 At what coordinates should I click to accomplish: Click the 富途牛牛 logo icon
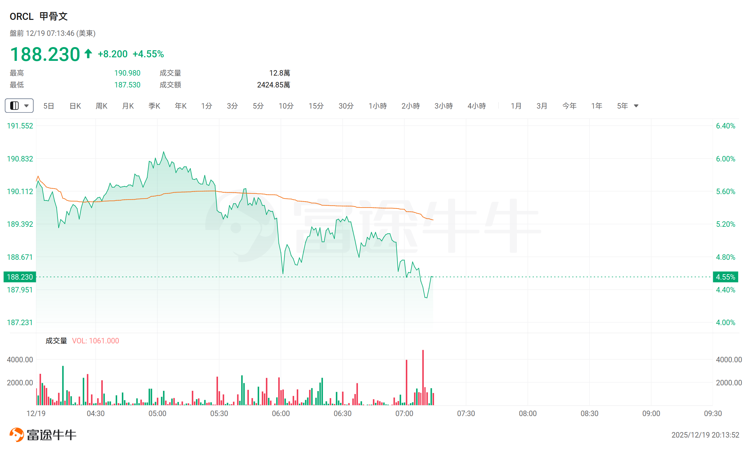click(17, 435)
